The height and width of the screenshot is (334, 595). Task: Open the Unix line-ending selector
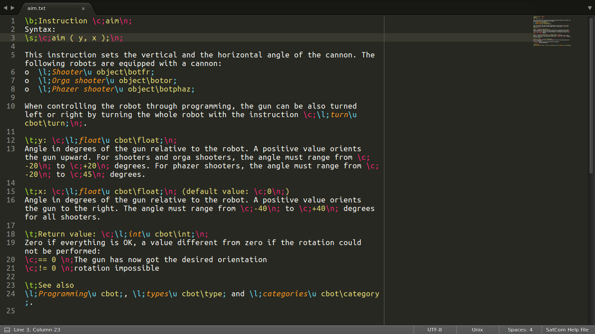[x=477, y=329]
